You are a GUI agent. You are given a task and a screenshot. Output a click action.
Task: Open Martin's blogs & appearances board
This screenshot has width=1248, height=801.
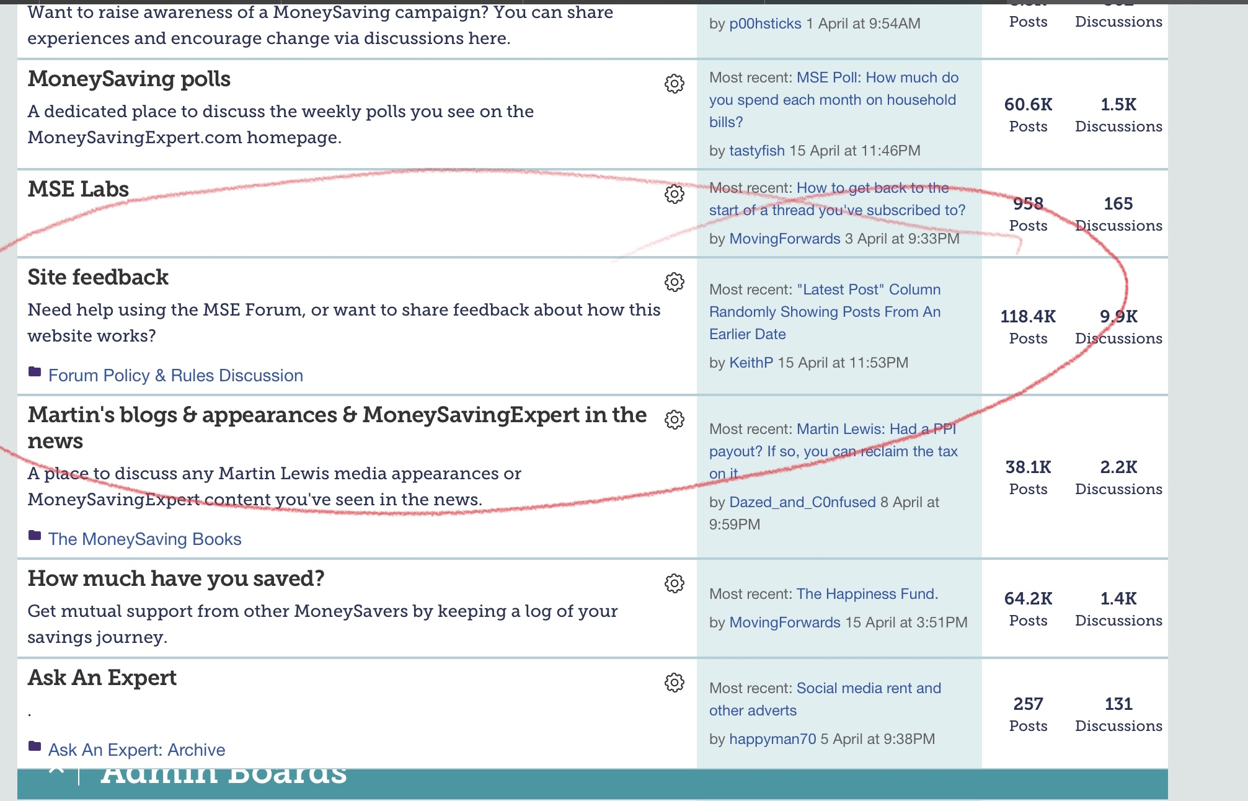(337, 428)
